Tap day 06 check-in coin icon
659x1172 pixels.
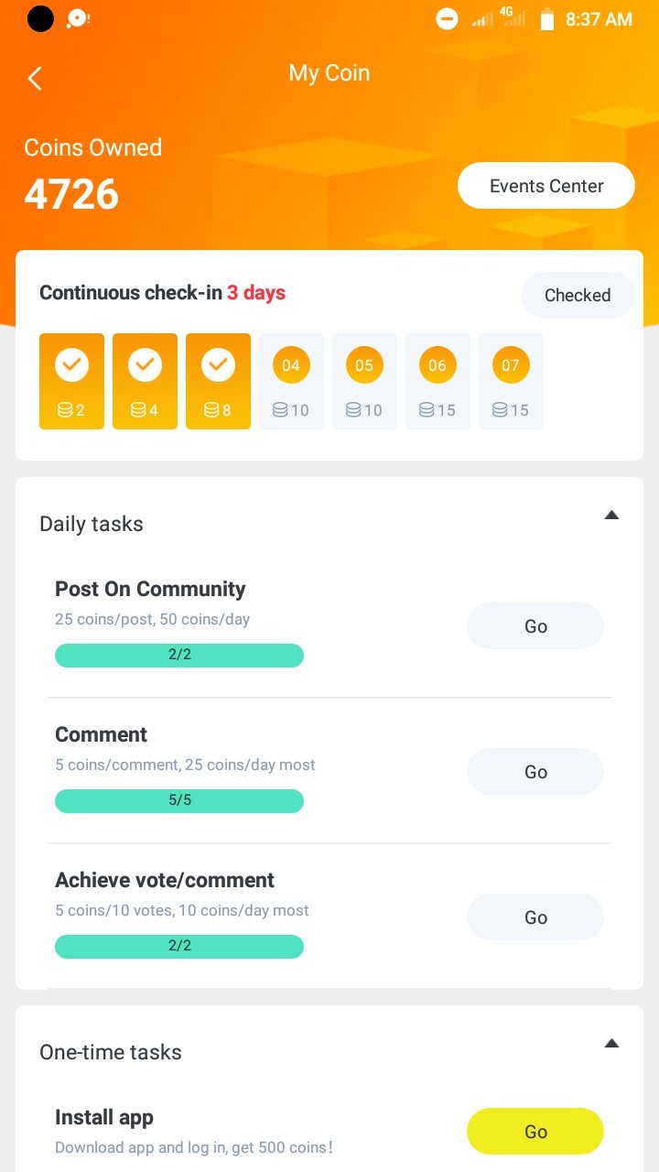[x=438, y=366]
